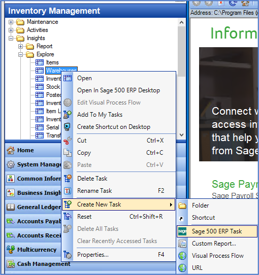Image resolution: width=259 pixels, height=275 pixels.
Task: Select Custom Report... in submenu
Action: (217, 244)
